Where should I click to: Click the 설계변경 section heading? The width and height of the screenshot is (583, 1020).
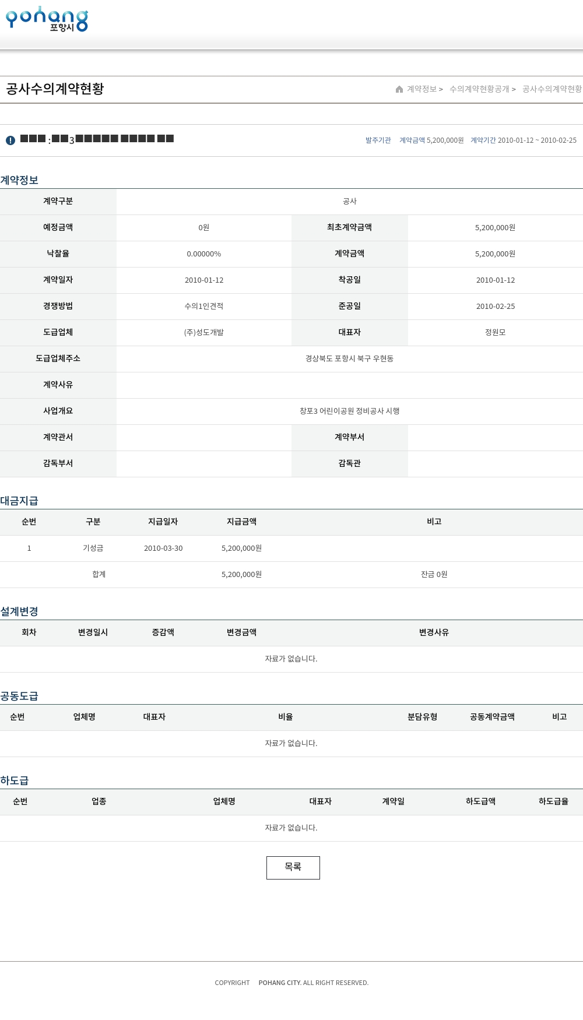(19, 611)
